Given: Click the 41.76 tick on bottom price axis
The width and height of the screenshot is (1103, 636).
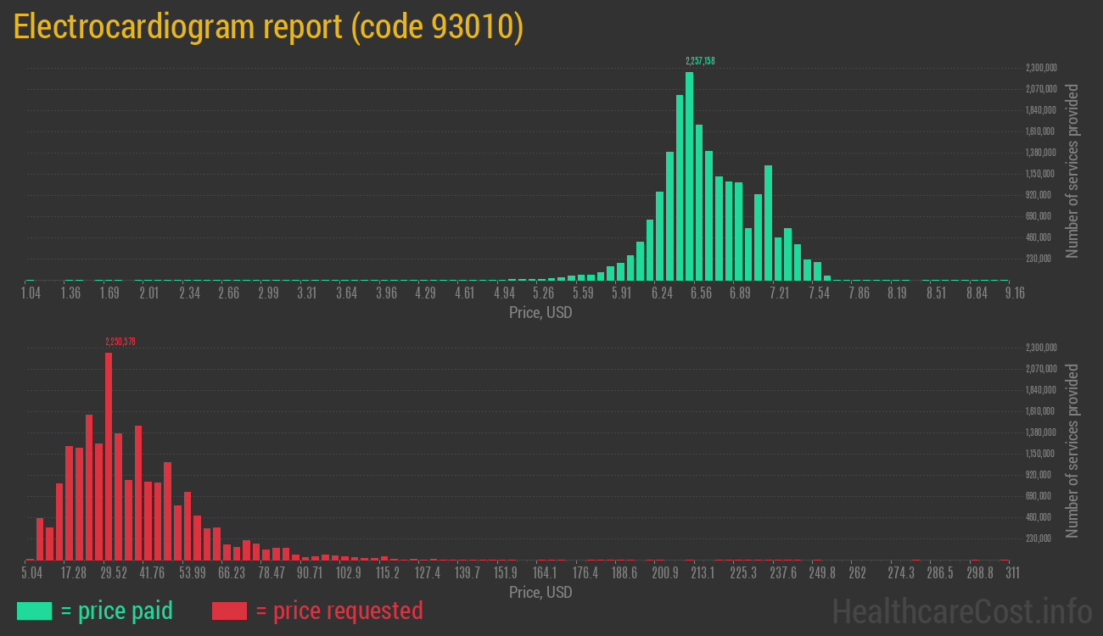Looking at the screenshot, I should pyautogui.click(x=153, y=573).
